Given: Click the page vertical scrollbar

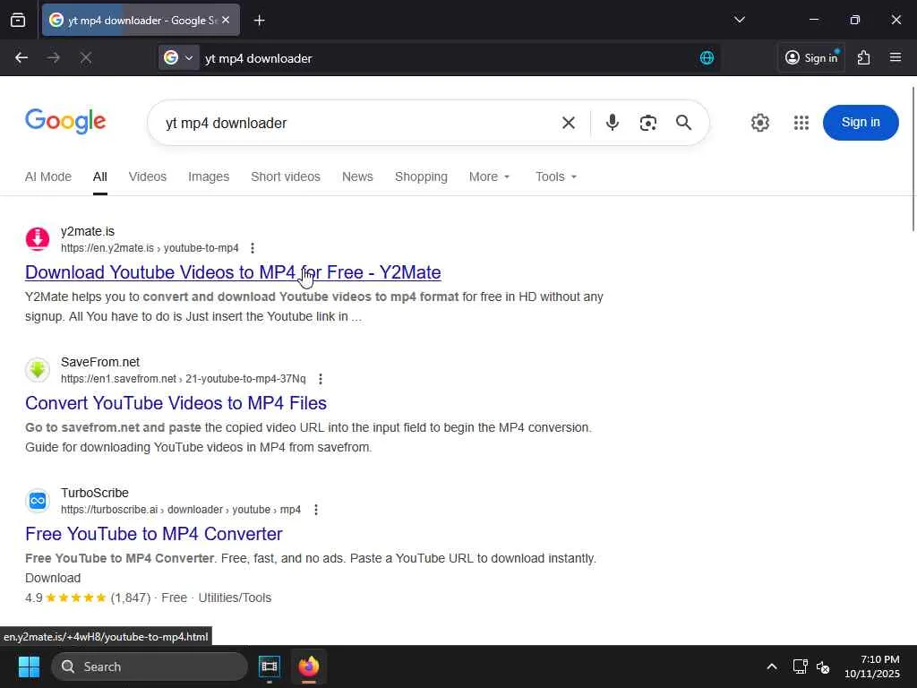Looking at the screenshot, I should [913, 158].
